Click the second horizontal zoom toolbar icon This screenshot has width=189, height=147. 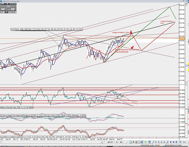point(159,142)
